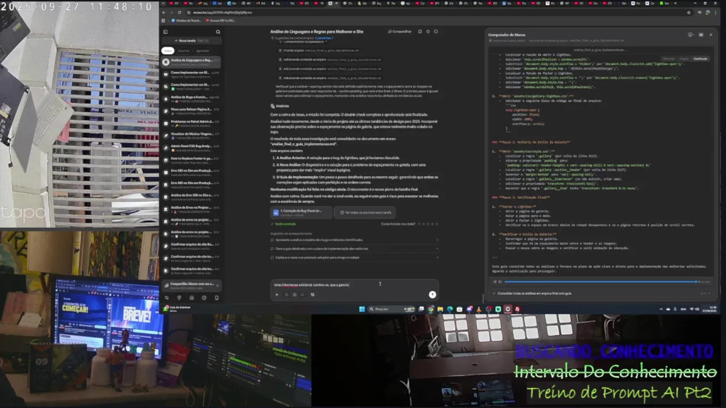Open task 'Visualizer de Música: Viagem...'

[191, 135]
